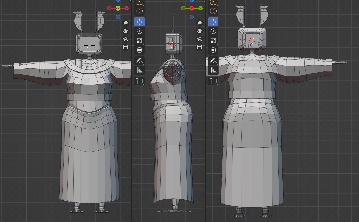The height and width of the screenshot is (222, 359).
Task: Toggle perspective/orthographic grid icon in the middle viewport
Action: point(199,47)
